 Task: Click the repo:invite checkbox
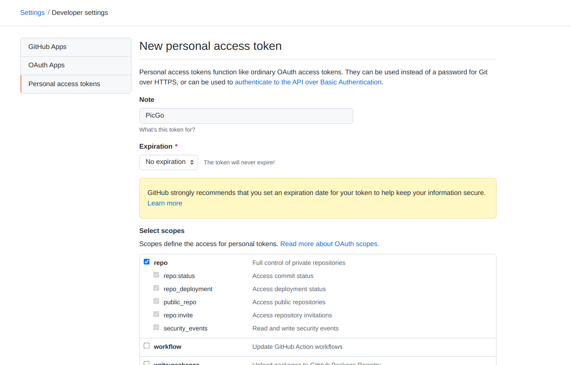click(x=156, y=314)
